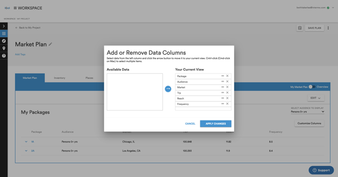Remove the Trp column with its X
This screenshot has height=177, width=338.
coord(227,93)
